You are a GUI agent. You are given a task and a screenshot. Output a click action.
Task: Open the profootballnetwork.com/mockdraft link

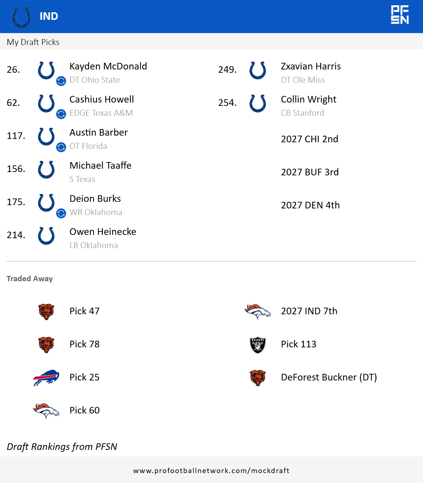(x=211, y=470)
